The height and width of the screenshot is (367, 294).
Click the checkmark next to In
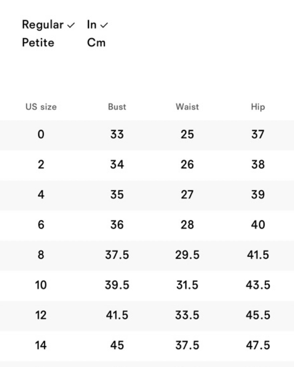[x=104, y=25]
